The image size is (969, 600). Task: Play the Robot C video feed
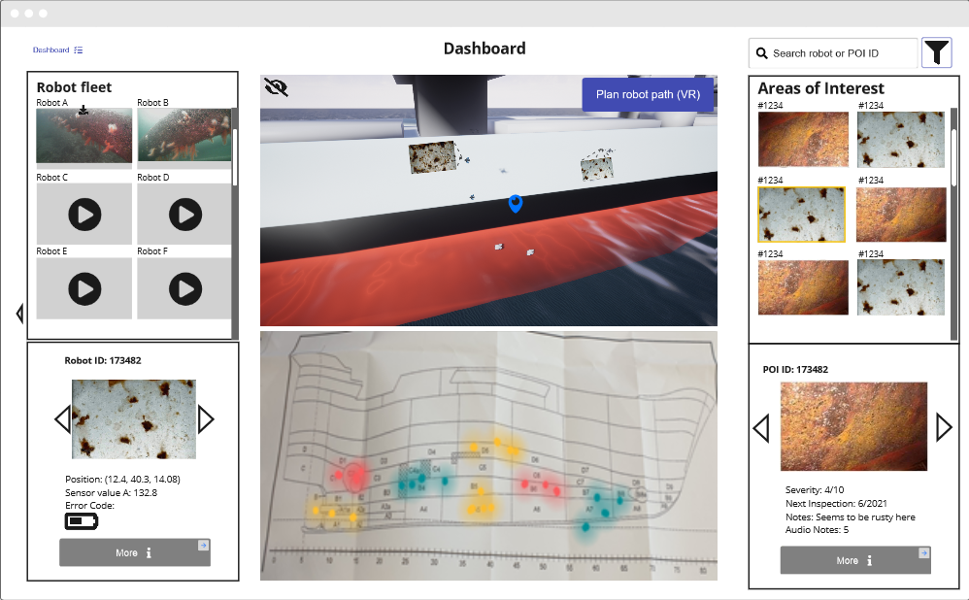(84, 214)
